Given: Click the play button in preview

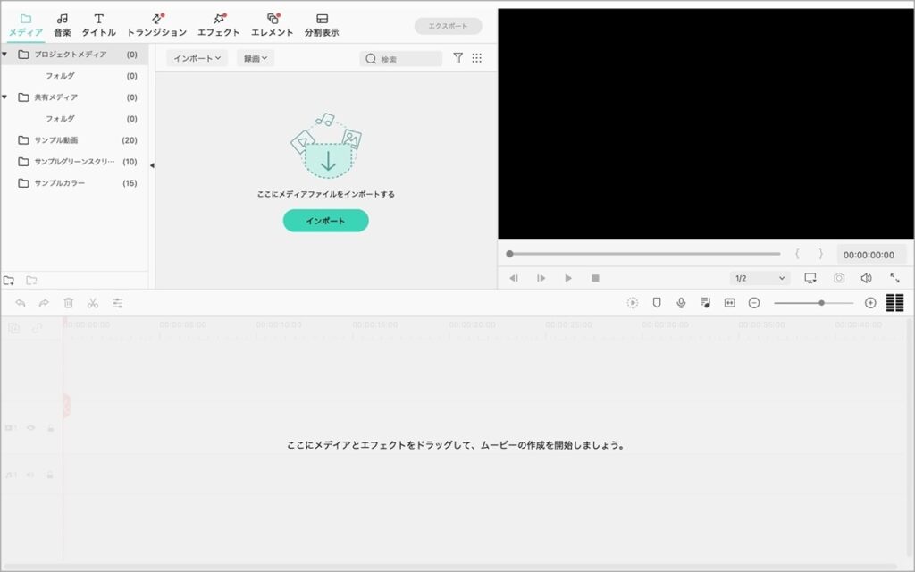Looking at the screenshot, I should pyautogui.click(x=567, y=279).
